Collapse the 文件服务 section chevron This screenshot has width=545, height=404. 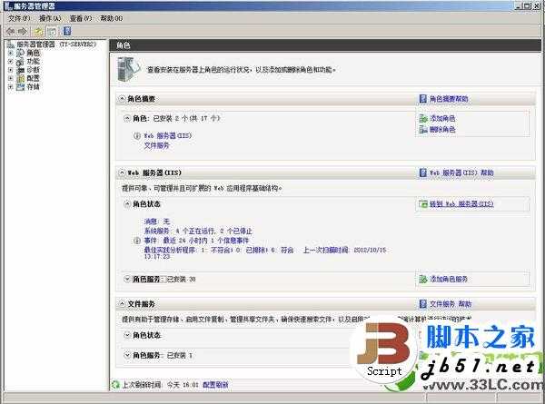pos(122,304)
